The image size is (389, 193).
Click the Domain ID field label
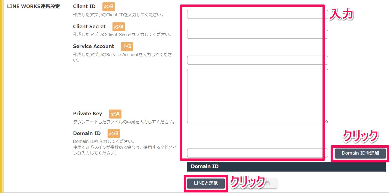(x=87, y=133)
